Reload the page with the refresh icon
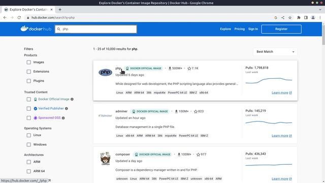Image resolution: width=325 pixels, height=183 pixels. tap(19, 18)
